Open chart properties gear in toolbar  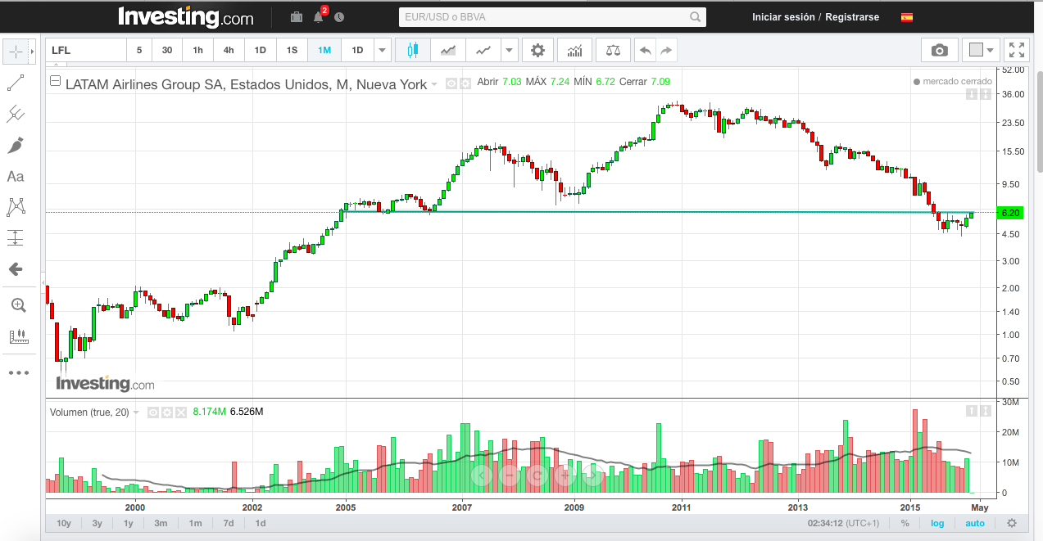[537, 50]
